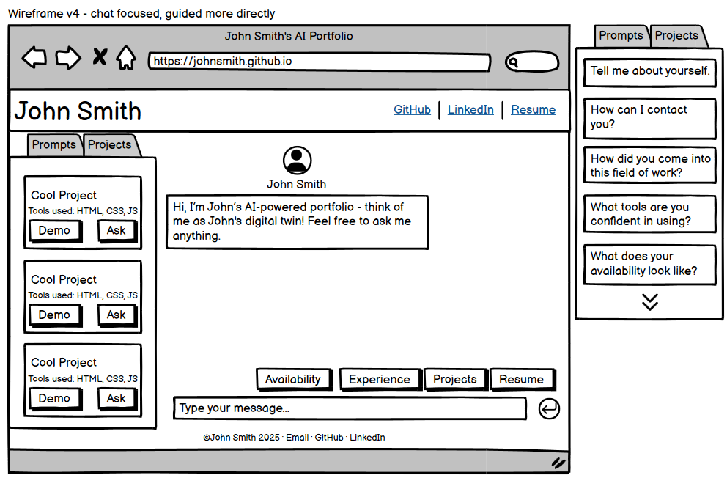Open the Prompts tab on the right panel
This screenshot has height=478, width=727.
(621, 35)
